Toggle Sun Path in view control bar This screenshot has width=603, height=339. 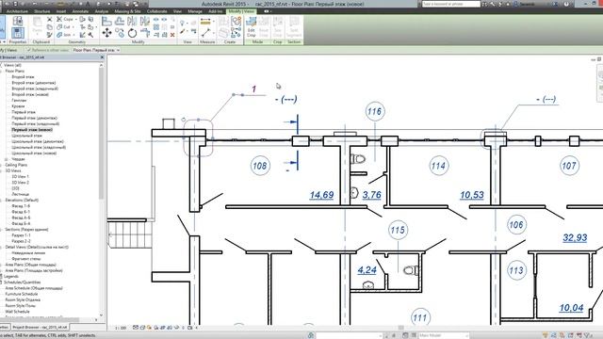[149, 328]
